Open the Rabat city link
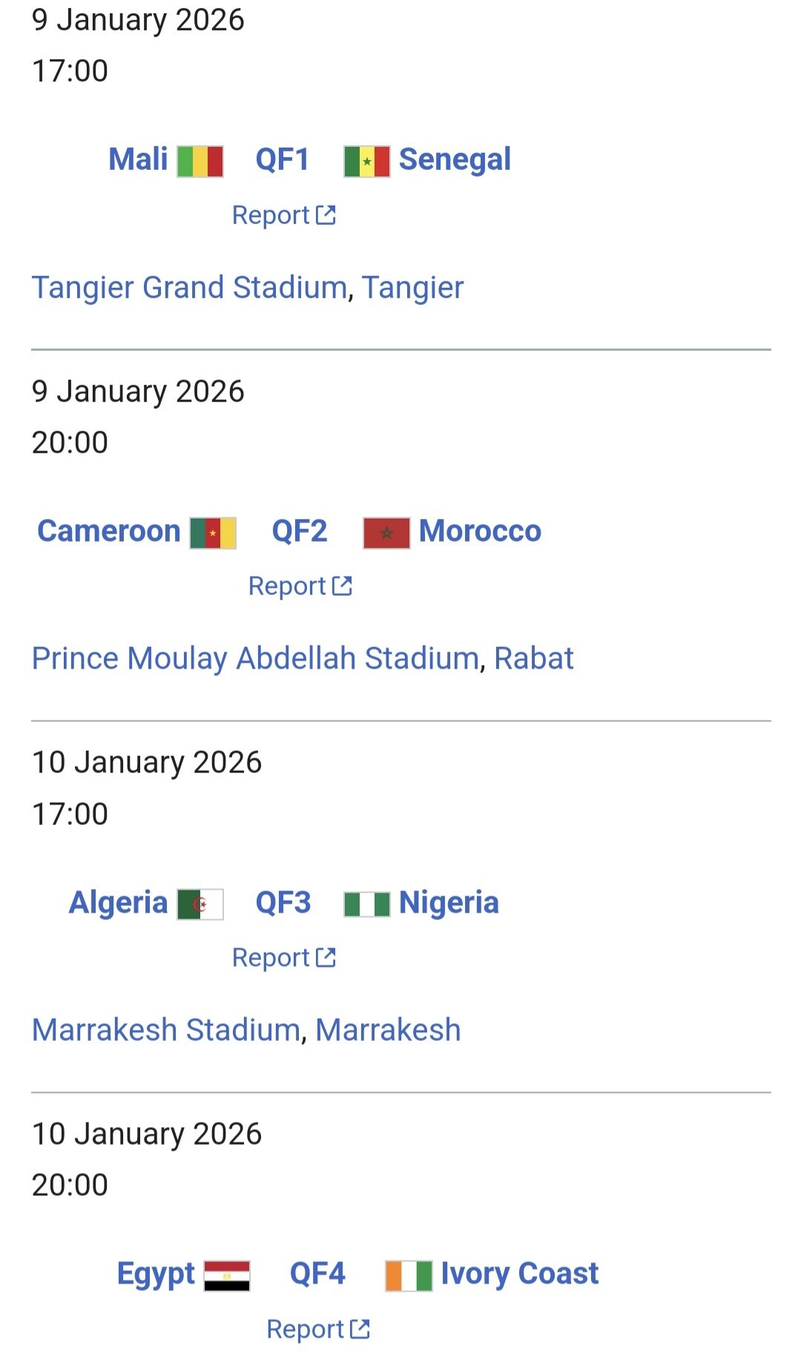801x1351 pixels. tap(533, 658)
